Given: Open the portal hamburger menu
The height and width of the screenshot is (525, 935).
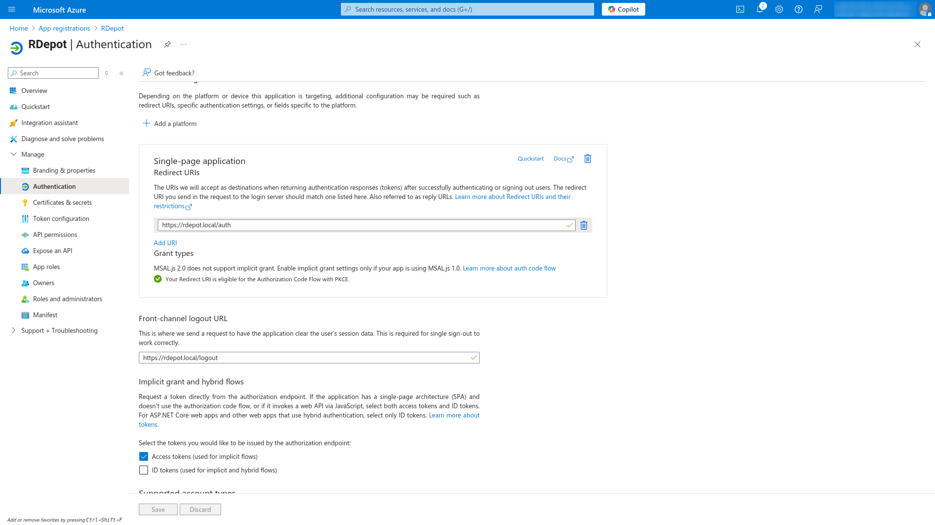Looking at the screenshot, I should pos(12,9).
